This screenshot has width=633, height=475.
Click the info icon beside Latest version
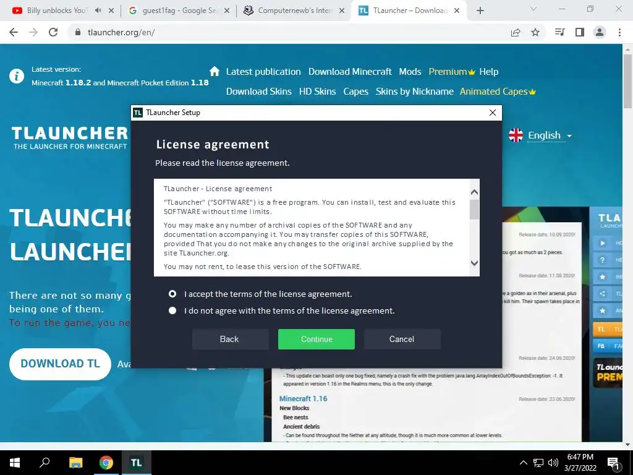click(17, 76)
